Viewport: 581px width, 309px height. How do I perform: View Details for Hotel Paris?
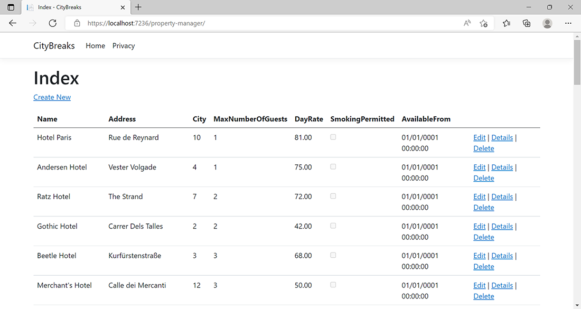[x=502, y=137]
